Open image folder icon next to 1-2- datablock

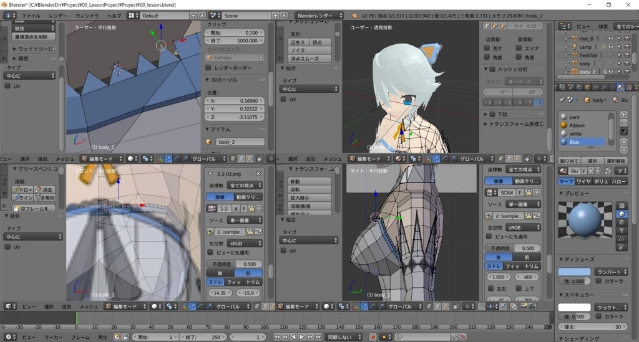[251, 208]
